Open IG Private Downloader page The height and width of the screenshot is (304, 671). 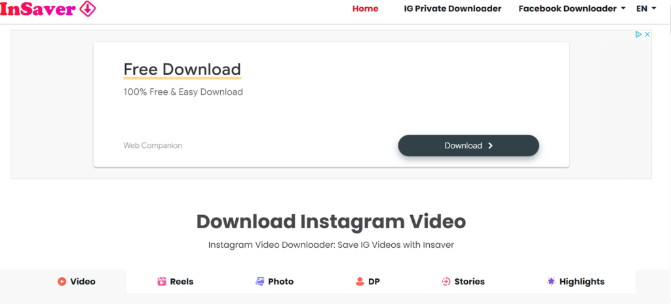tap(452, 8)
